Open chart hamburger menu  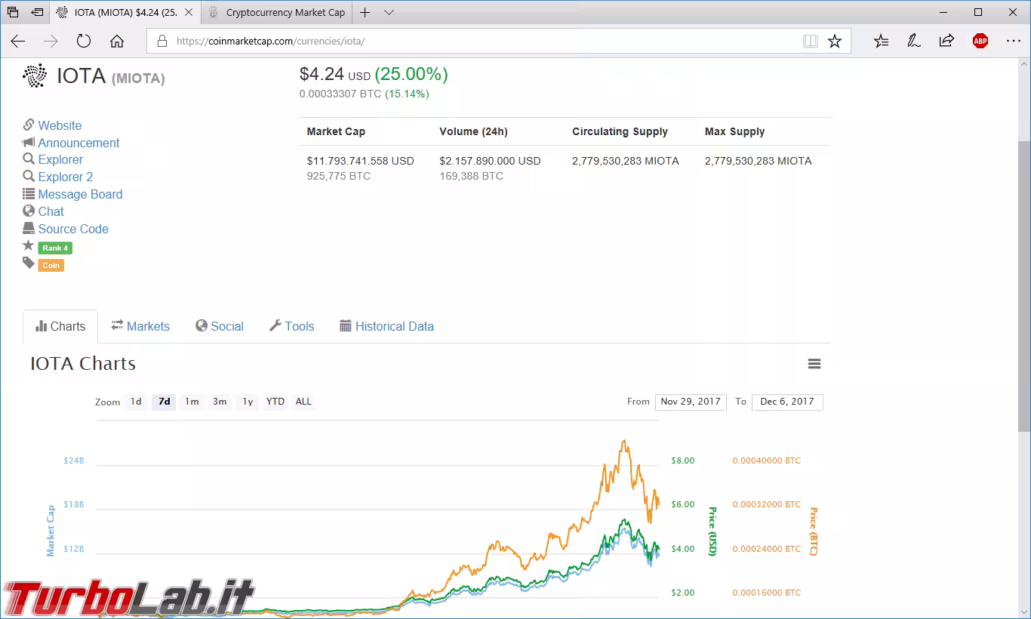pyautogui.click(x=814, y=364)
